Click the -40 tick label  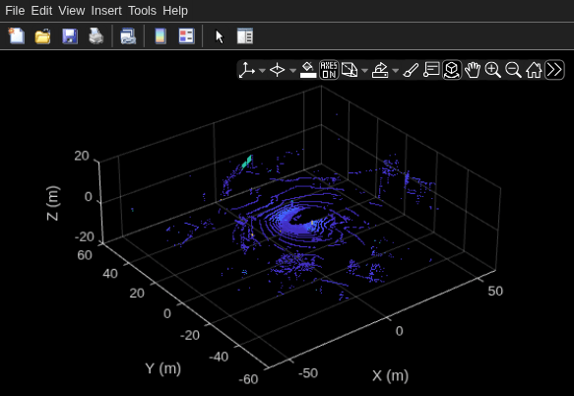point(219,357)
